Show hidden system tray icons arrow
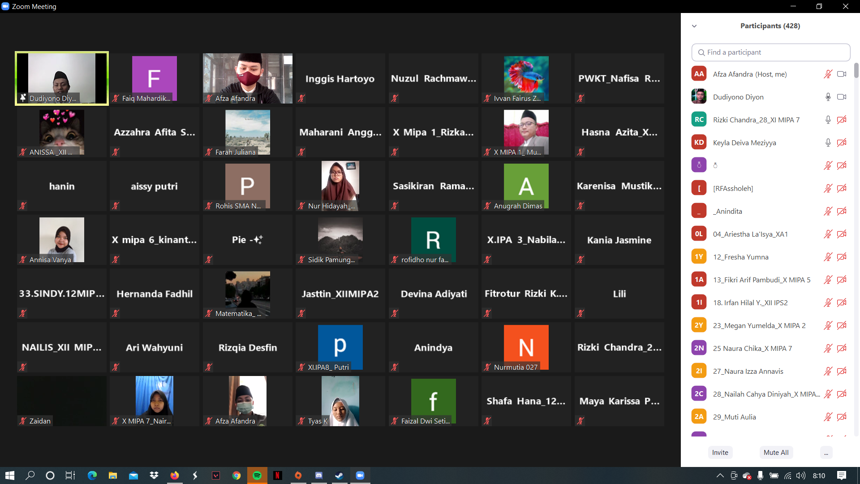 tap(720, 475)
